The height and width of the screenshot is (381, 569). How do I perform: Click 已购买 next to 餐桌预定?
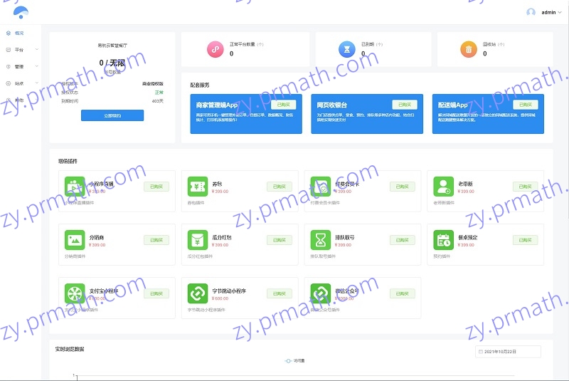[526, 240]
